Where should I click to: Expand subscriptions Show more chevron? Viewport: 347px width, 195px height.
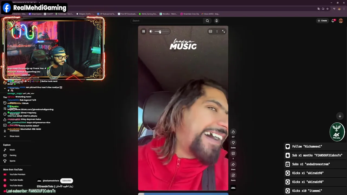click(x=5, y=88)
